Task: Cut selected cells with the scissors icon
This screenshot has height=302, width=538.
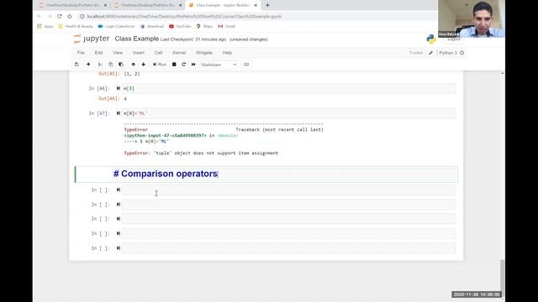Action: [100, 65]
